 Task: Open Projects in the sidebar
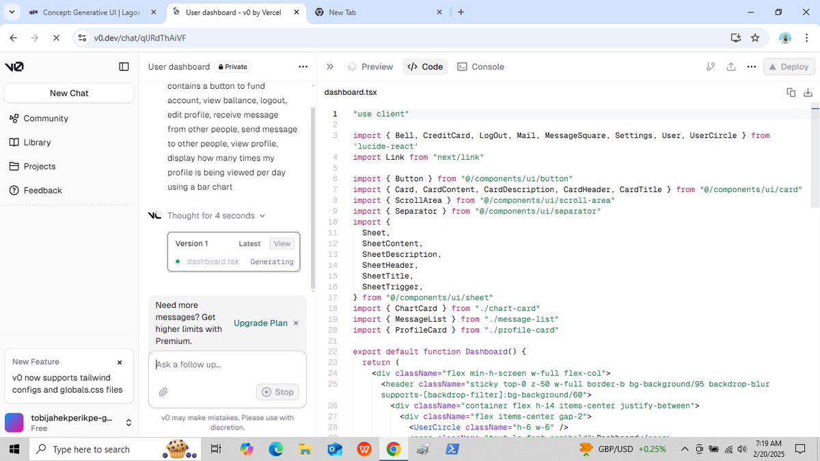click(33, 166)
